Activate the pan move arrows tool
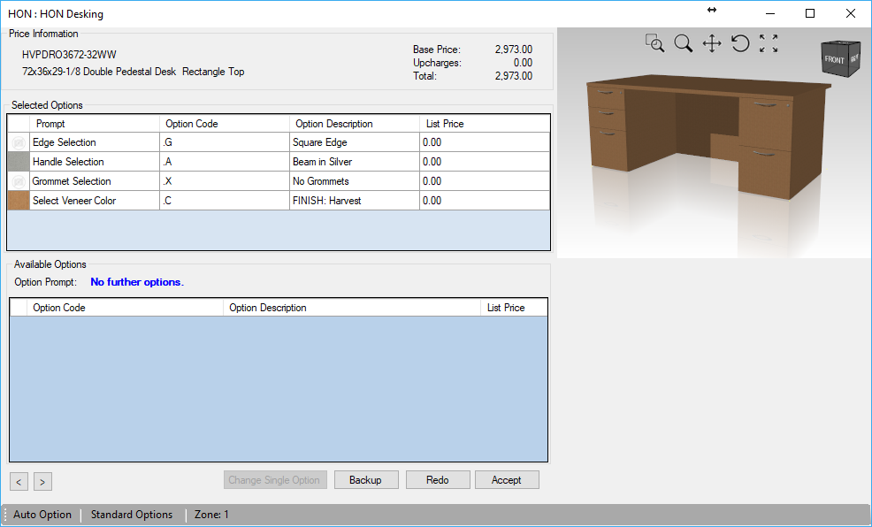 712,42
